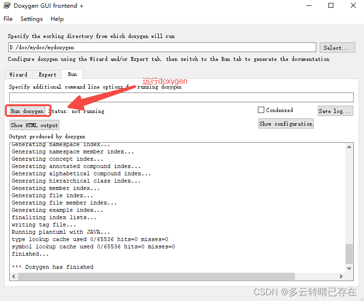Click the Show configuration button
The image size is (364, 301).
point(286,124)
